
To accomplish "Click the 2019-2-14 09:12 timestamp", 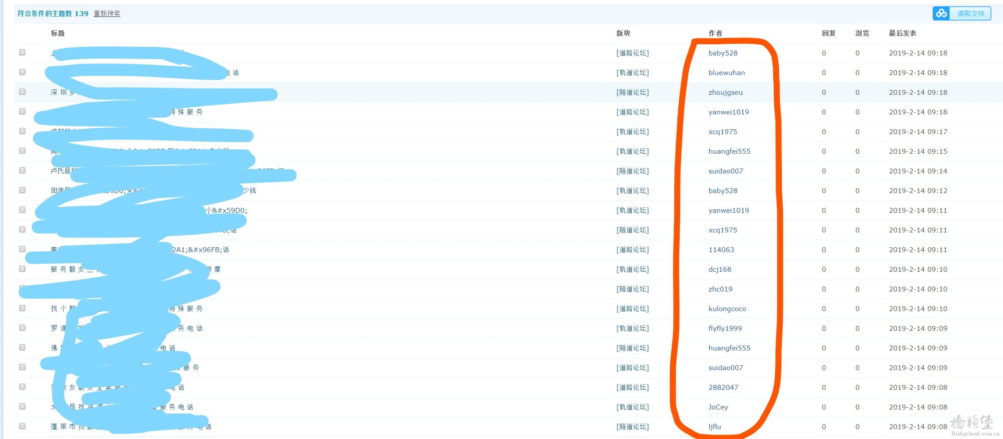I will tap(918, 190).
